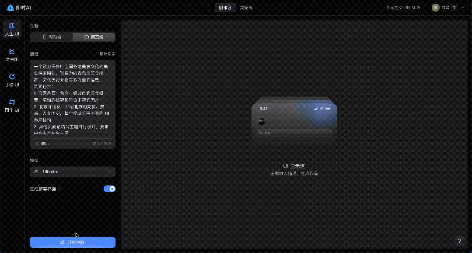Switch to the 创作区 tab
This screenshot has height=253, width=472.
click(225, 7)
